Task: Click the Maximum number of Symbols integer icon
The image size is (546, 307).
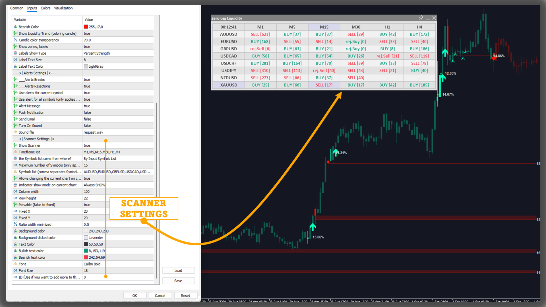Action: click(x=15, y=165)
